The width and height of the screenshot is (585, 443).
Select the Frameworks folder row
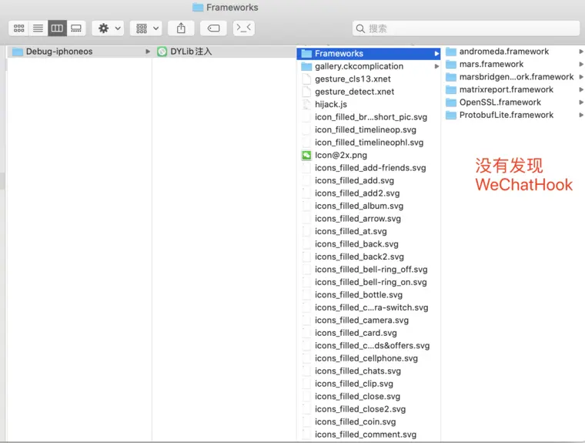(369, 54)
